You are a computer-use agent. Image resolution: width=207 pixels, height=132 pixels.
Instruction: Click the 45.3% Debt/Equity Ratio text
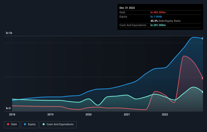(166, 21)
